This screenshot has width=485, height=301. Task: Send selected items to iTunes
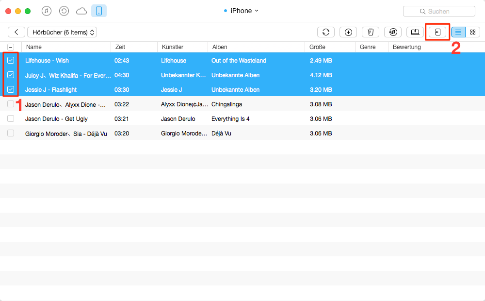[393, 32]
